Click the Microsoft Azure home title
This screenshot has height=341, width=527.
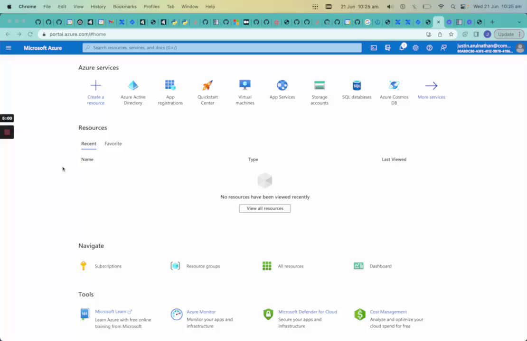pyautogui.click(x=43, y=48)
